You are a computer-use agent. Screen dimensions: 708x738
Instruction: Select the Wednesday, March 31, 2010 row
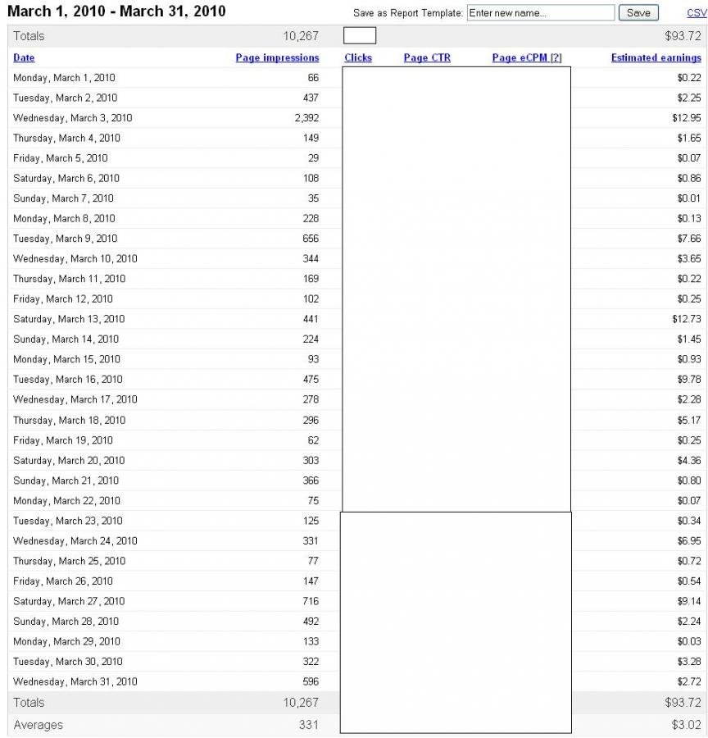[357, 681]
